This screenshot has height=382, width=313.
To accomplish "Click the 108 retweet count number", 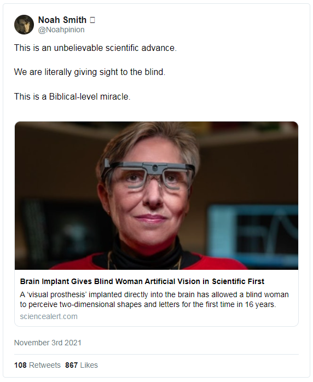I will [x=20, y=365].
